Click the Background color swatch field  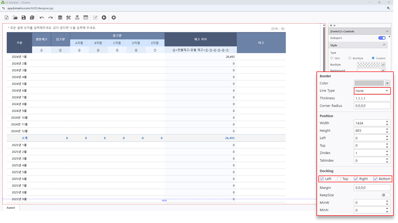tap(369, 70)
